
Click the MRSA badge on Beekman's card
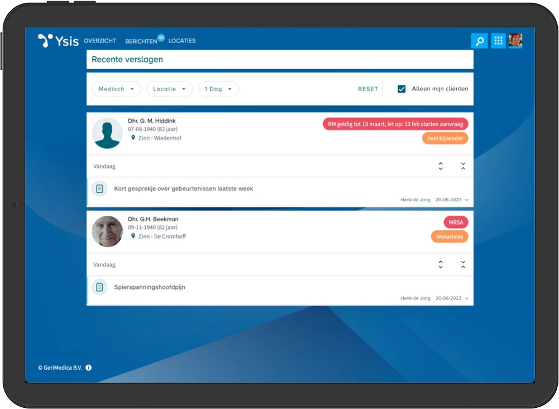[455, 222]
